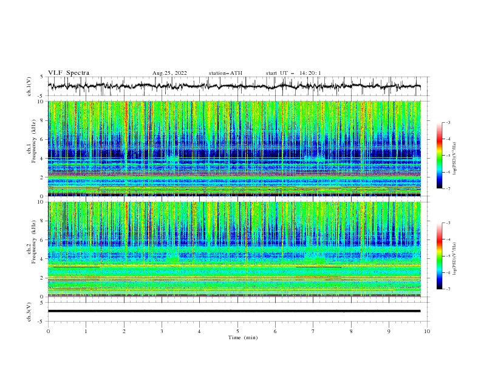Click the "-3" label on upper colorbar

click(448, 122)
